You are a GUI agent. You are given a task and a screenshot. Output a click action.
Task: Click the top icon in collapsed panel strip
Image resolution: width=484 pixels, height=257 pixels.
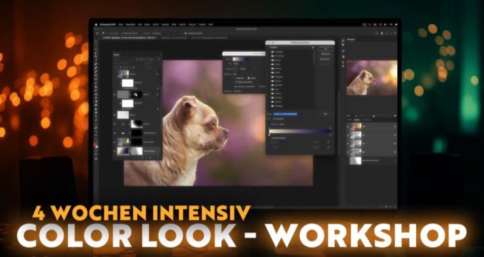coord(344,41)
